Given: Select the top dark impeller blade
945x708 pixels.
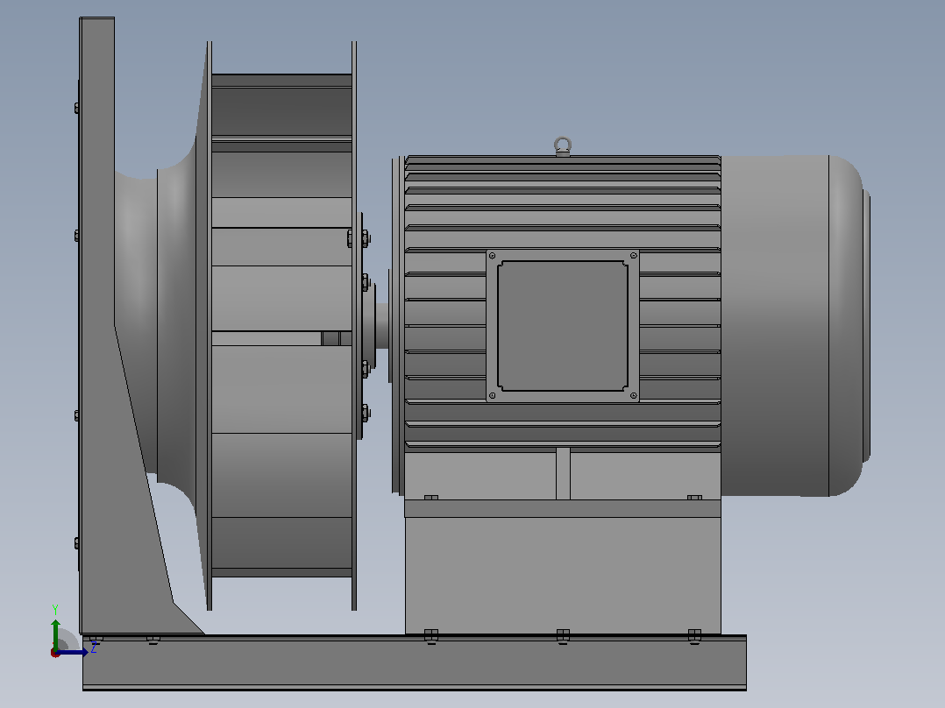Looking at the screenshot, I should (281, 111).
